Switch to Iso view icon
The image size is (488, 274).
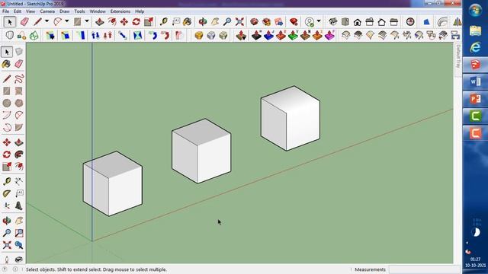333,22
